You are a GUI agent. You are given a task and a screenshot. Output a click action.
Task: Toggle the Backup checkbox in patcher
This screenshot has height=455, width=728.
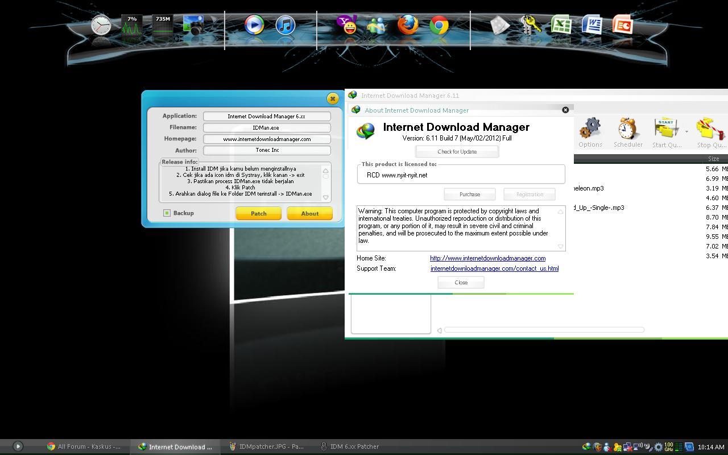click(x=167, y=213)
